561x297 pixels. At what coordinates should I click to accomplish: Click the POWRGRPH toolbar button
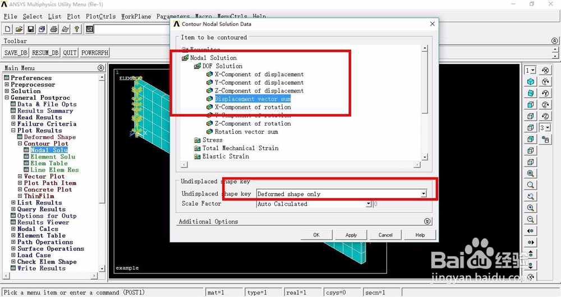95,53
